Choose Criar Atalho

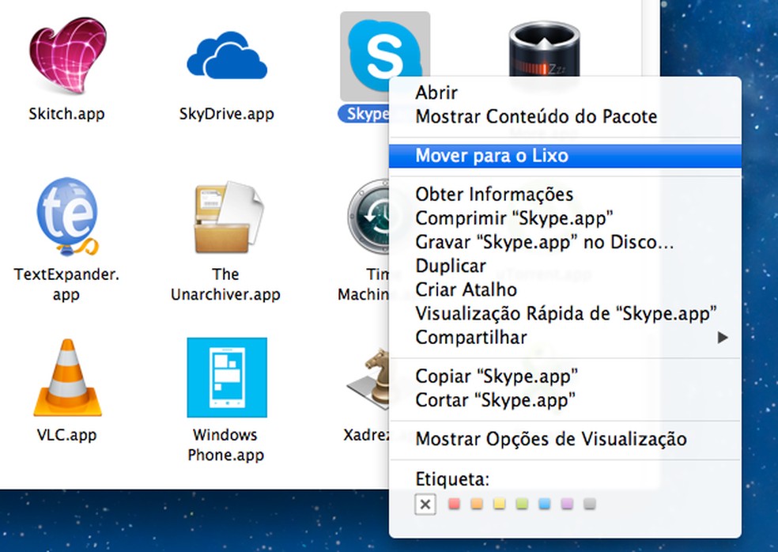coord(565,289)
